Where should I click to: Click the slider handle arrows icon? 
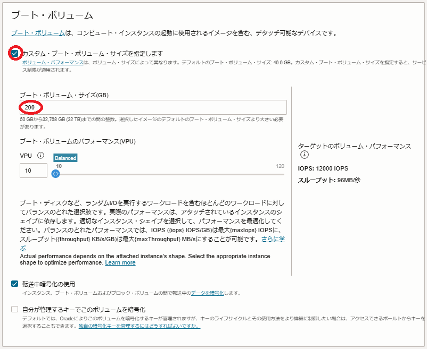coord(55,174)
